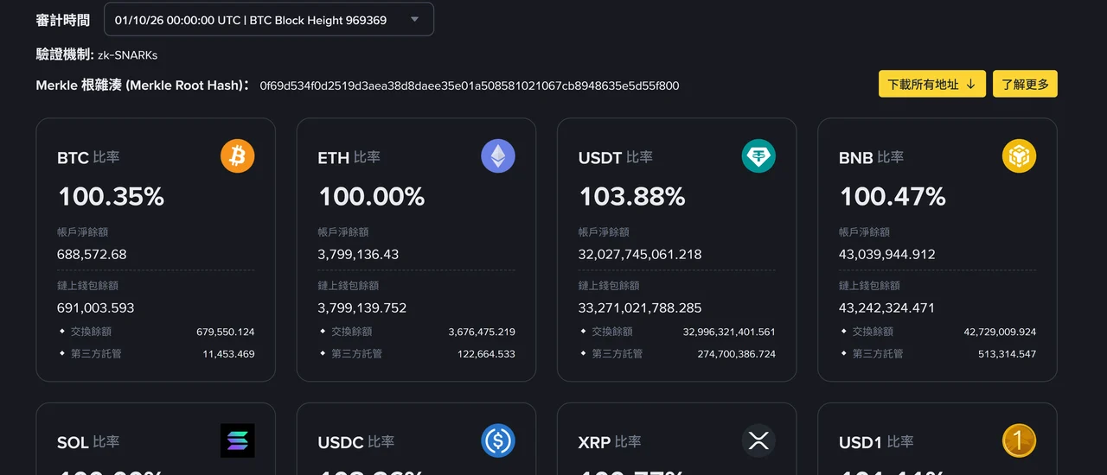The height and width of the screenshot is (475, 1107).
Task: Click BTC exchange balance 679,550.124
Action: (x=226, y=332)
